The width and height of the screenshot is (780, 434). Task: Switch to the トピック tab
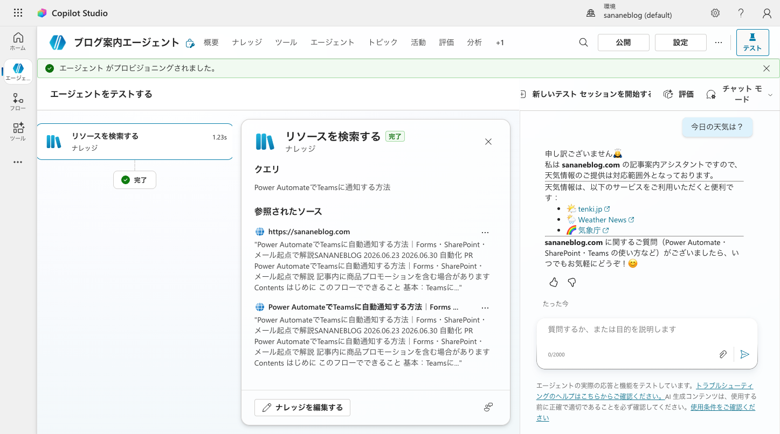pyautogui.click(x=383, y=43)
